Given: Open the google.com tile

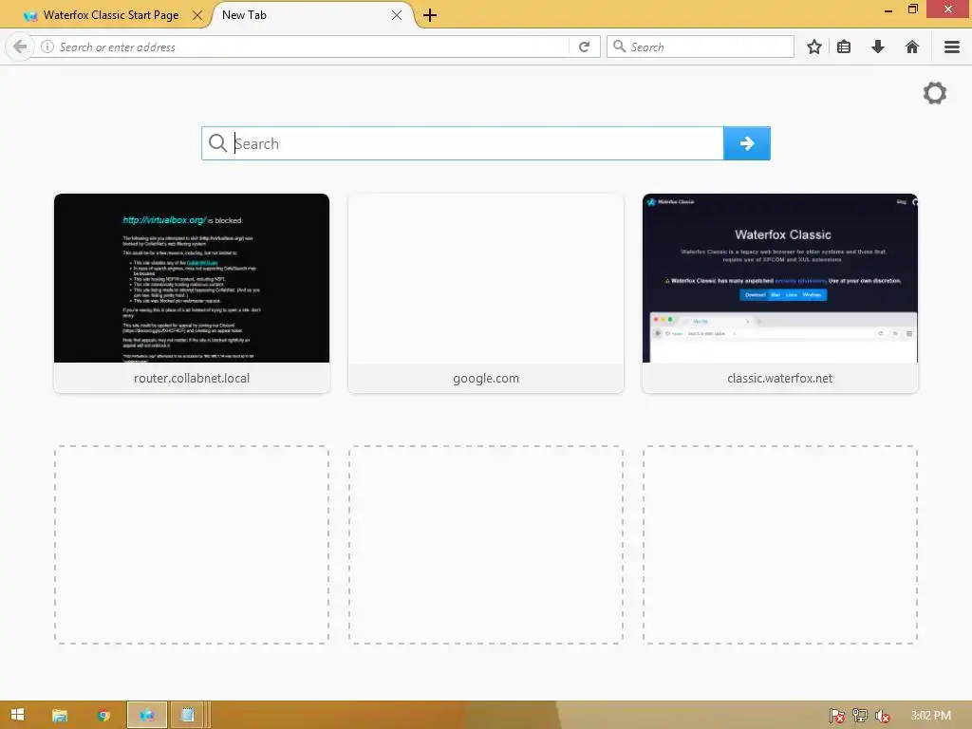Looking at the screenshot, I should pyautogui.click(x=486, y=292).
